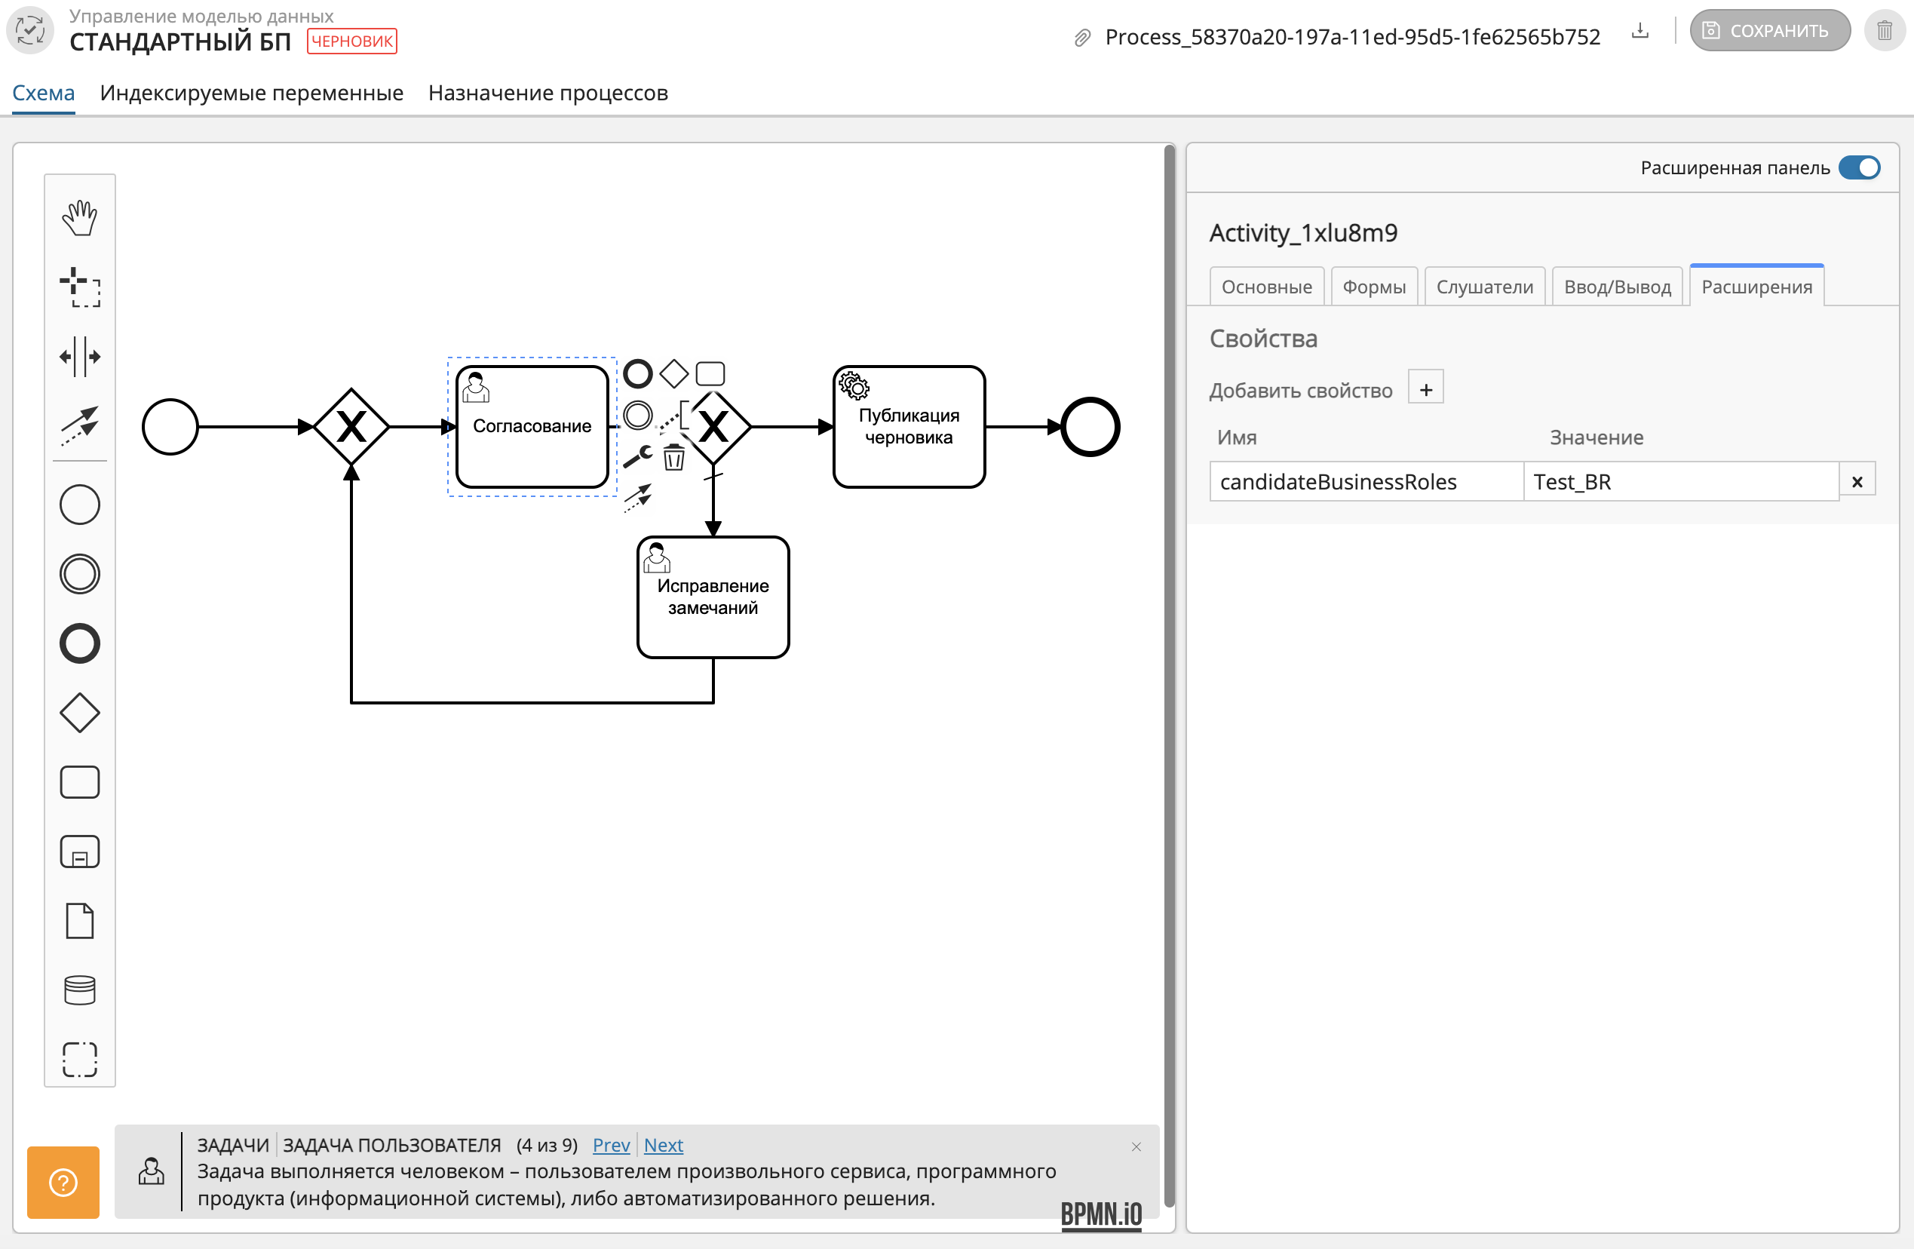Activate global connect tool in palette

pyautogui.click(x=80, y=425)
